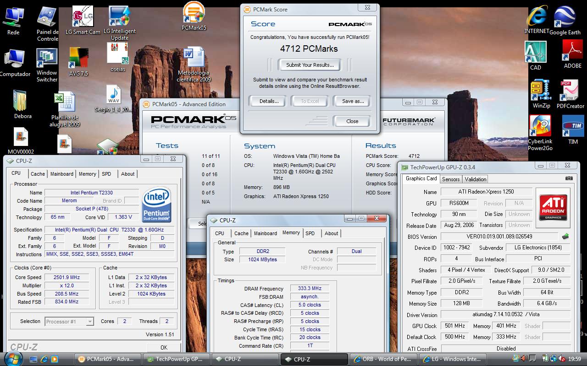Open the MOV00002 video file icon
587x366 pixels.
pyautogui.click(x=21, y=141)
